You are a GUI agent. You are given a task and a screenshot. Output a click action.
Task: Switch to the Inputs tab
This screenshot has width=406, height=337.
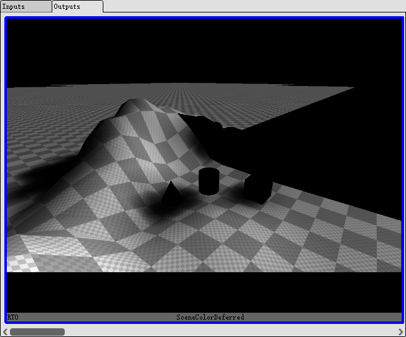26,6
